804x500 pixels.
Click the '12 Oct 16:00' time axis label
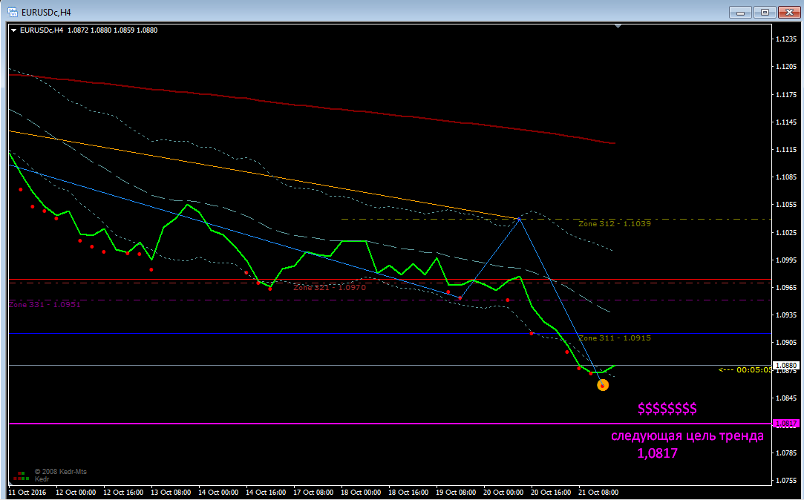(x=123, y=493)
